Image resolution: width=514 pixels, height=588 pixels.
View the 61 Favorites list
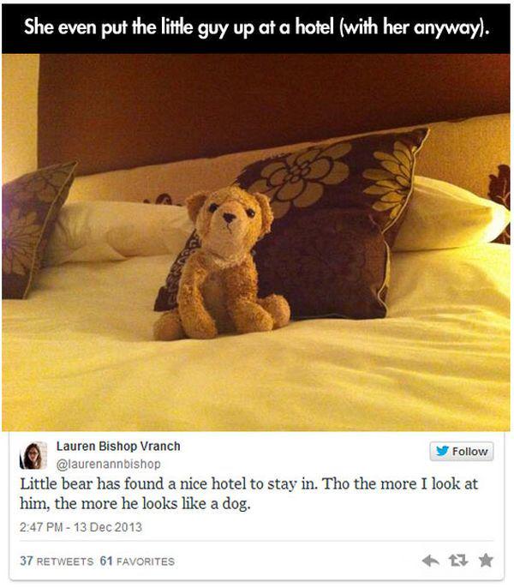click(137, 561)
